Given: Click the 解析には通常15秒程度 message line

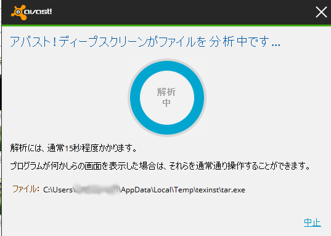Looking at the screenshot, I should (73, 148).
